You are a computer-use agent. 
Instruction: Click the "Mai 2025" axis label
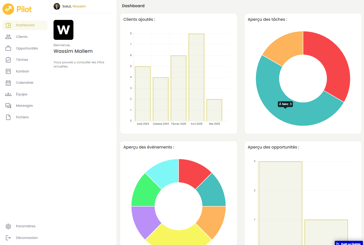point(214,124)
